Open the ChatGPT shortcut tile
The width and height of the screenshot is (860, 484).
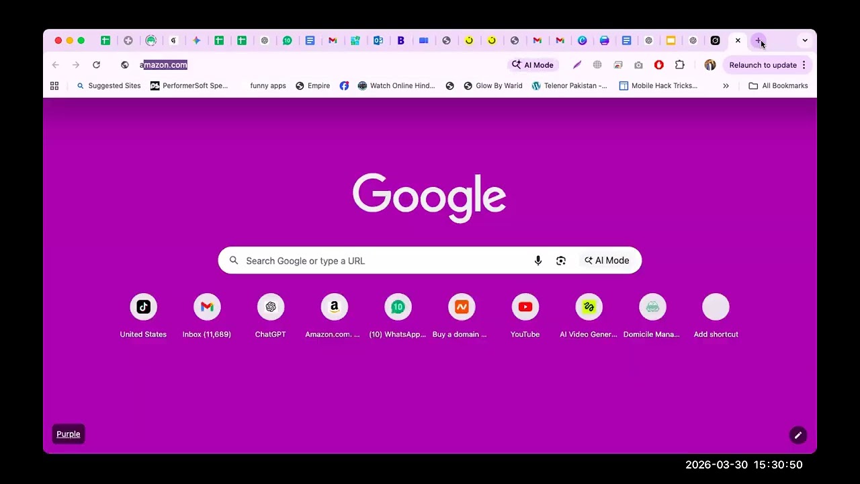(271, 316)
